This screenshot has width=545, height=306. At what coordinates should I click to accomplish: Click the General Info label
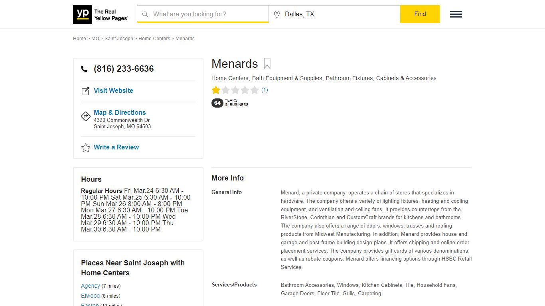coord(227,192)
